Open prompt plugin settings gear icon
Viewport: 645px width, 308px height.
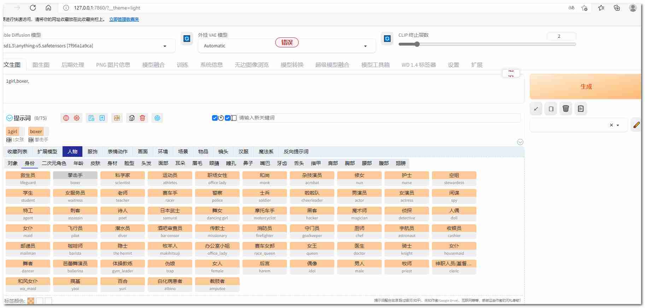click(x=77, y=118)
